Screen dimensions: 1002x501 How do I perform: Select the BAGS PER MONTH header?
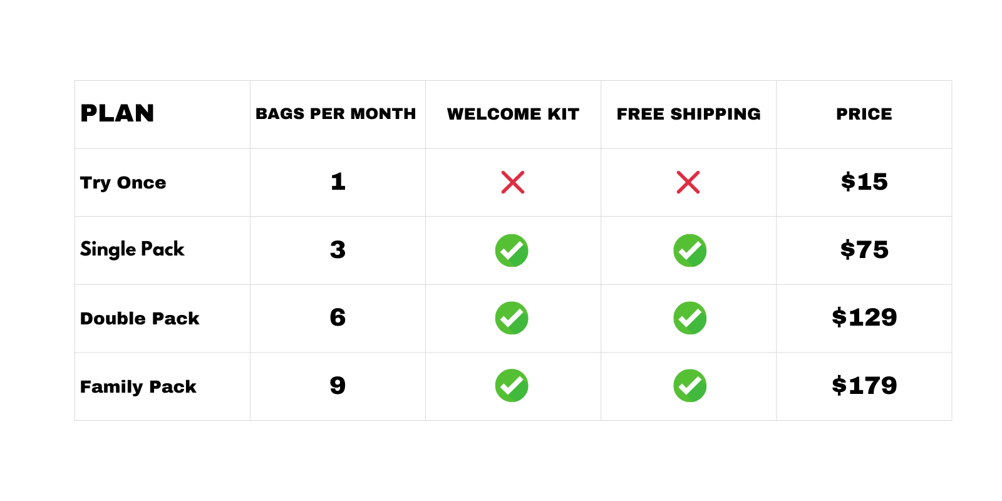pyautogui.click(x=336, y=114)
